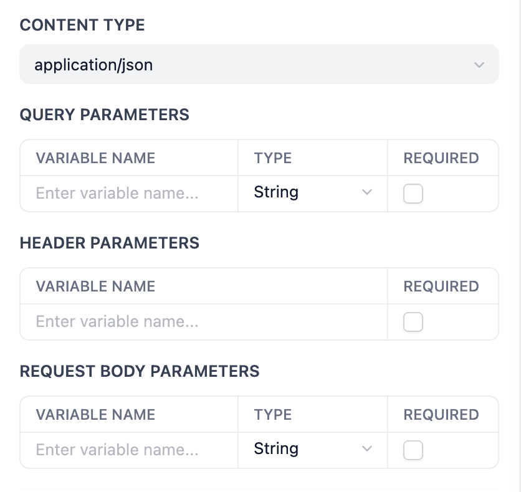Tick the Header Parameters Required checkbox

tap(413, 322)
